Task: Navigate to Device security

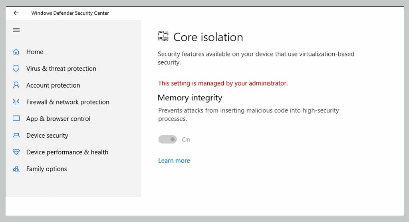Action: pos(47,136)
